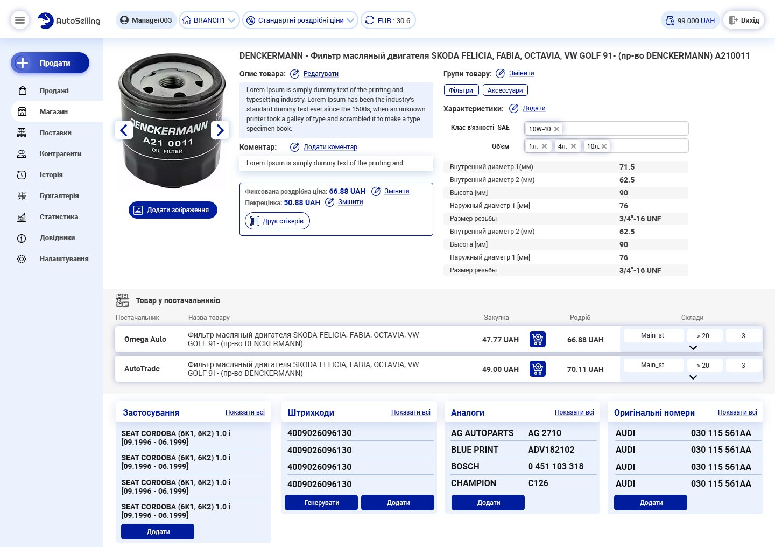Click the AutoSelling logo
Screen dimensions: 775x547
(69, 20)
